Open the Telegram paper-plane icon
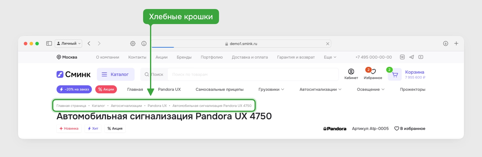Image resolution: width=482 pixels, height=157 pixels. point(412,57)
